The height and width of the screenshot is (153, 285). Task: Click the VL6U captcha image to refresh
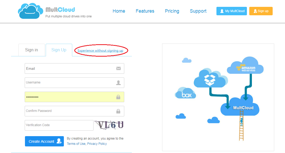109,125
